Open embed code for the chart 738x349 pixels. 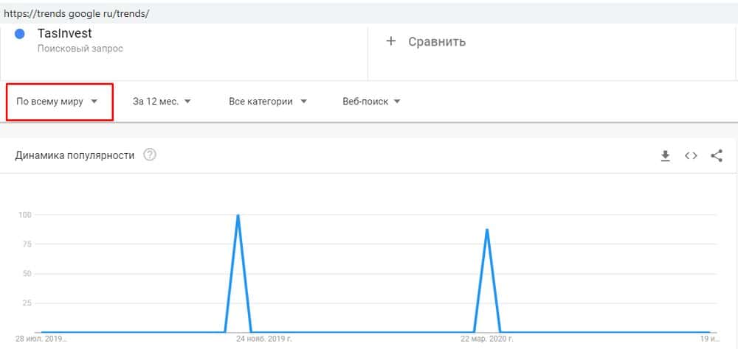click(x=691, y=156)
